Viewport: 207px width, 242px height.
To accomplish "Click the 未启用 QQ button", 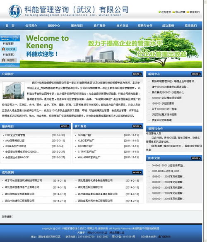I will (x=9, y=60).
